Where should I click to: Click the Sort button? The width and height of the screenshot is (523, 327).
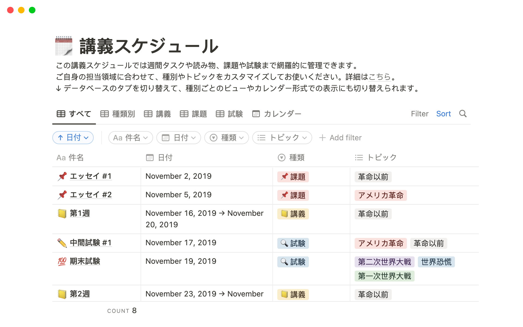pos(443,114)
